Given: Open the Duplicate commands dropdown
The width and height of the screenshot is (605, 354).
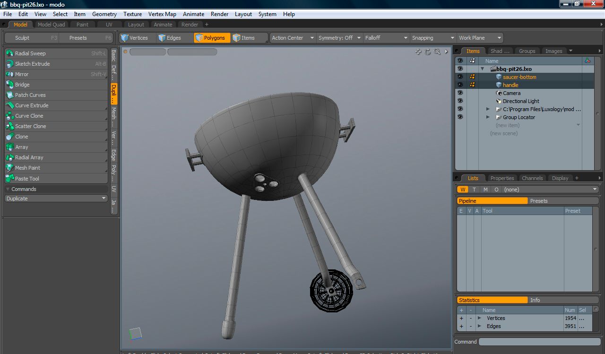Looking at the screenshot, I should pyautogui.click(x=55, y=198).
